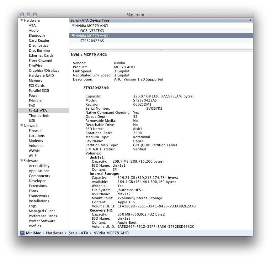The image size is (271, 261).
Task: Open Profiles in sidebar
Action: [35, 226]
